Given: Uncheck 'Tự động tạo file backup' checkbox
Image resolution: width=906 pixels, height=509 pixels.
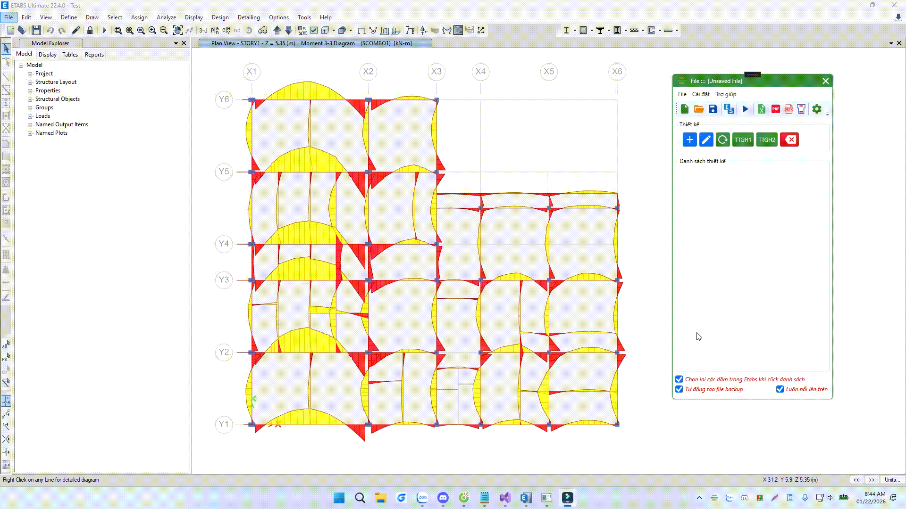Looking at the screenshot, I should (x=679, y=389).
